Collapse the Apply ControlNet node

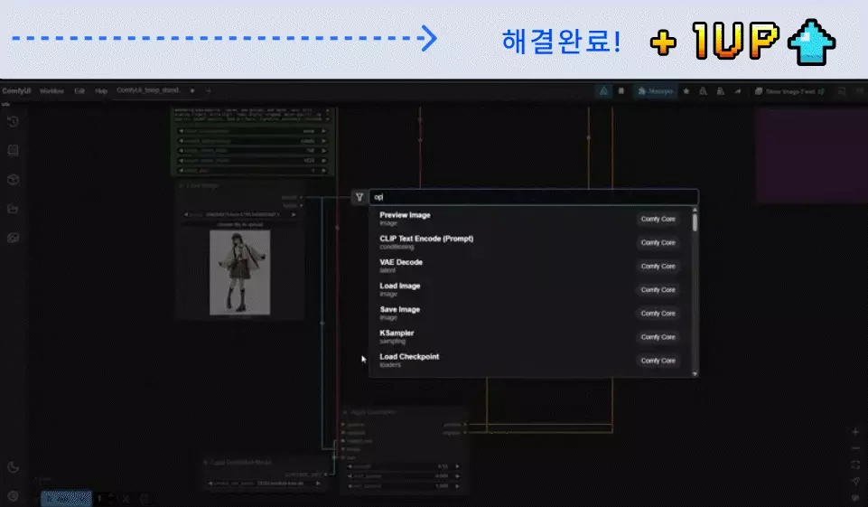pos(345,412)
